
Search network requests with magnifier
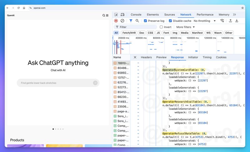pos(137,21)
